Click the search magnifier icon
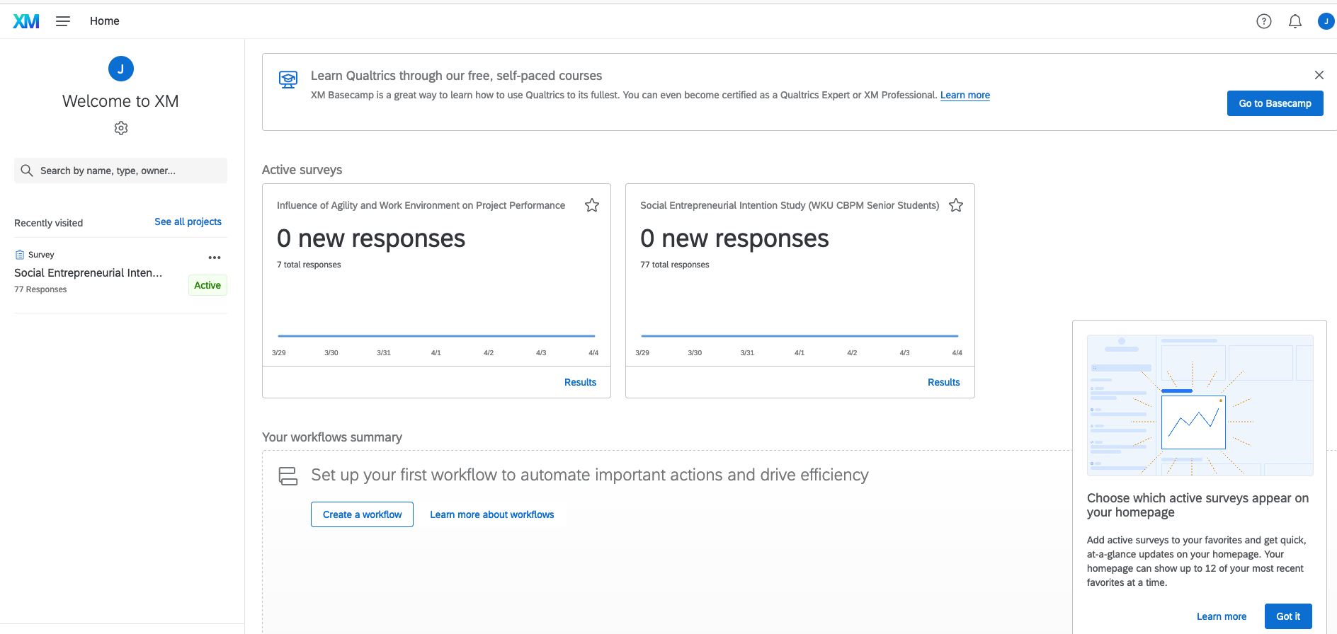This screenshot has width=1337, height=634. coord(27,171)
